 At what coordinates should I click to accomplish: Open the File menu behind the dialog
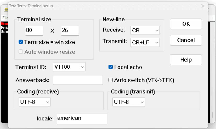[4, 18]
